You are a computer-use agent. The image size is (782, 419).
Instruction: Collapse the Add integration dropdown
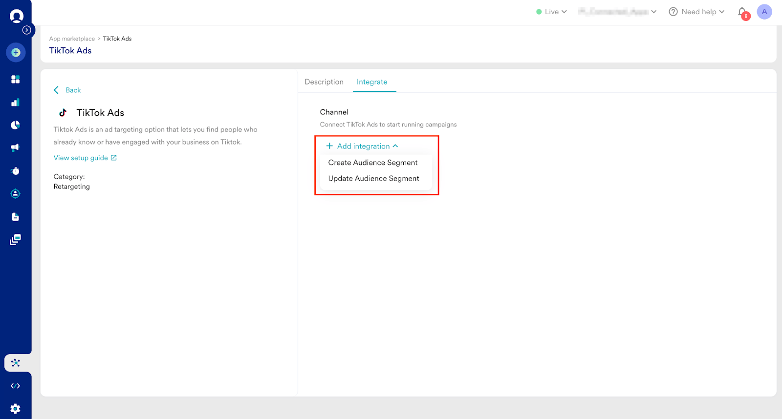click(362, 146)
